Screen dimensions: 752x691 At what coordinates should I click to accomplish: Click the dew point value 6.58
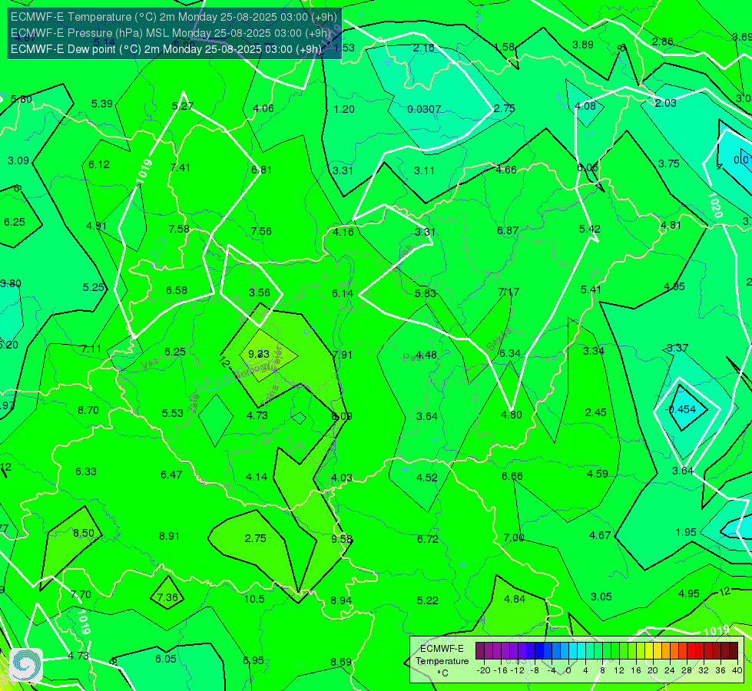pos(177,290)
